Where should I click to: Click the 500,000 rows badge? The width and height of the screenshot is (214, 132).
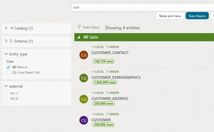click(x=104, y=124)
